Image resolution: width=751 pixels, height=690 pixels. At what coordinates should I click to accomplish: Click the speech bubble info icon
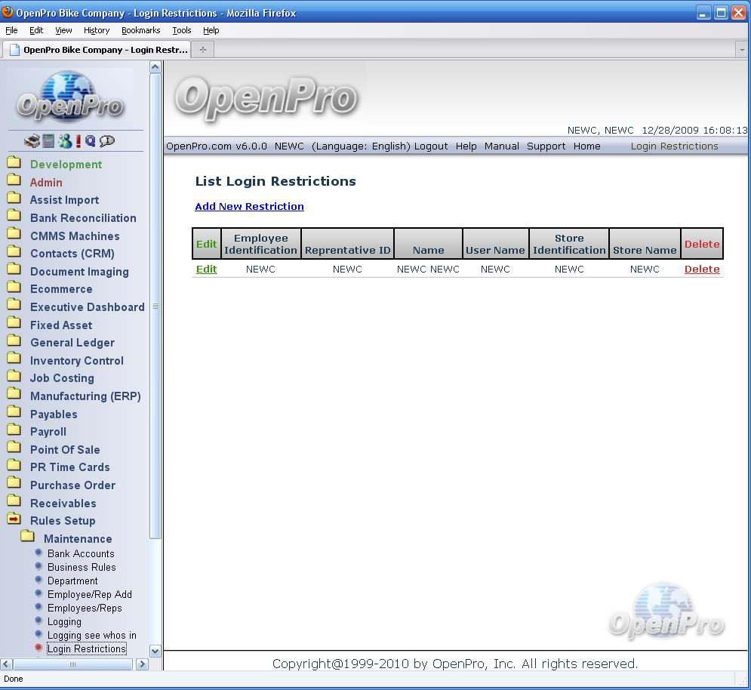click(x=106, y=140)
